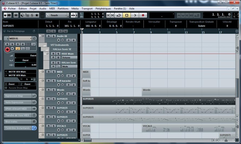241x144 pixels.
Task: Open the Effets d'Insert MIDI section
Action: coord(16,109)
